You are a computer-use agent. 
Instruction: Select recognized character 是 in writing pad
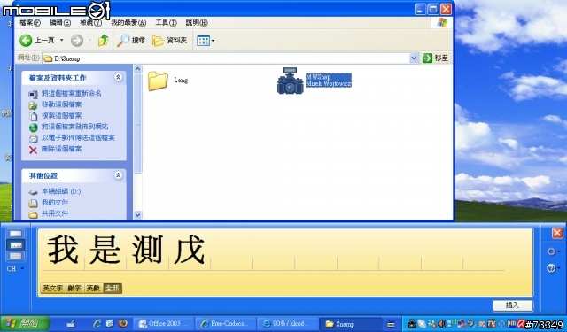[105, 250]
